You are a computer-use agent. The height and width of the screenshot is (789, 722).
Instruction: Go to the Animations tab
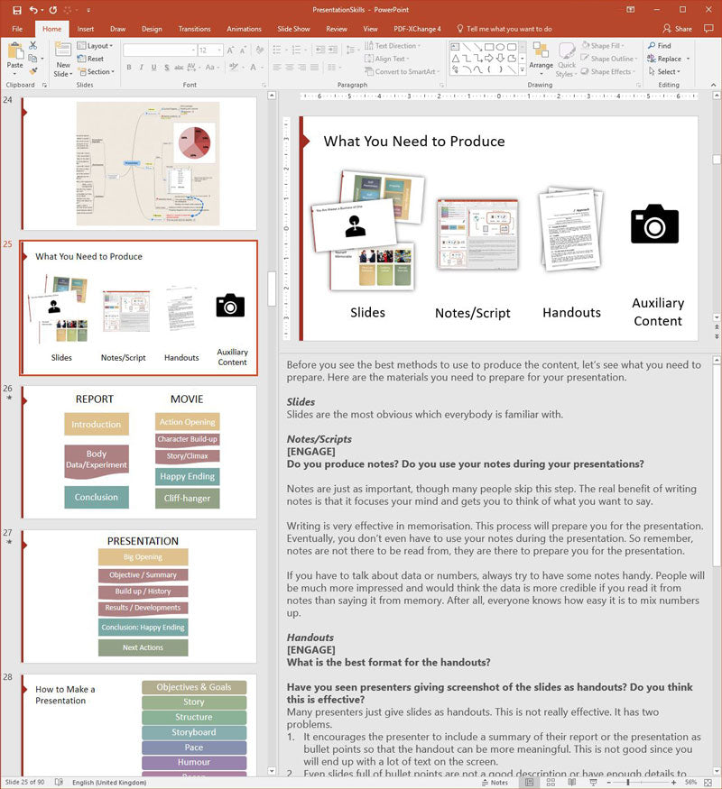pyautogui.click(x=244, y=29)
